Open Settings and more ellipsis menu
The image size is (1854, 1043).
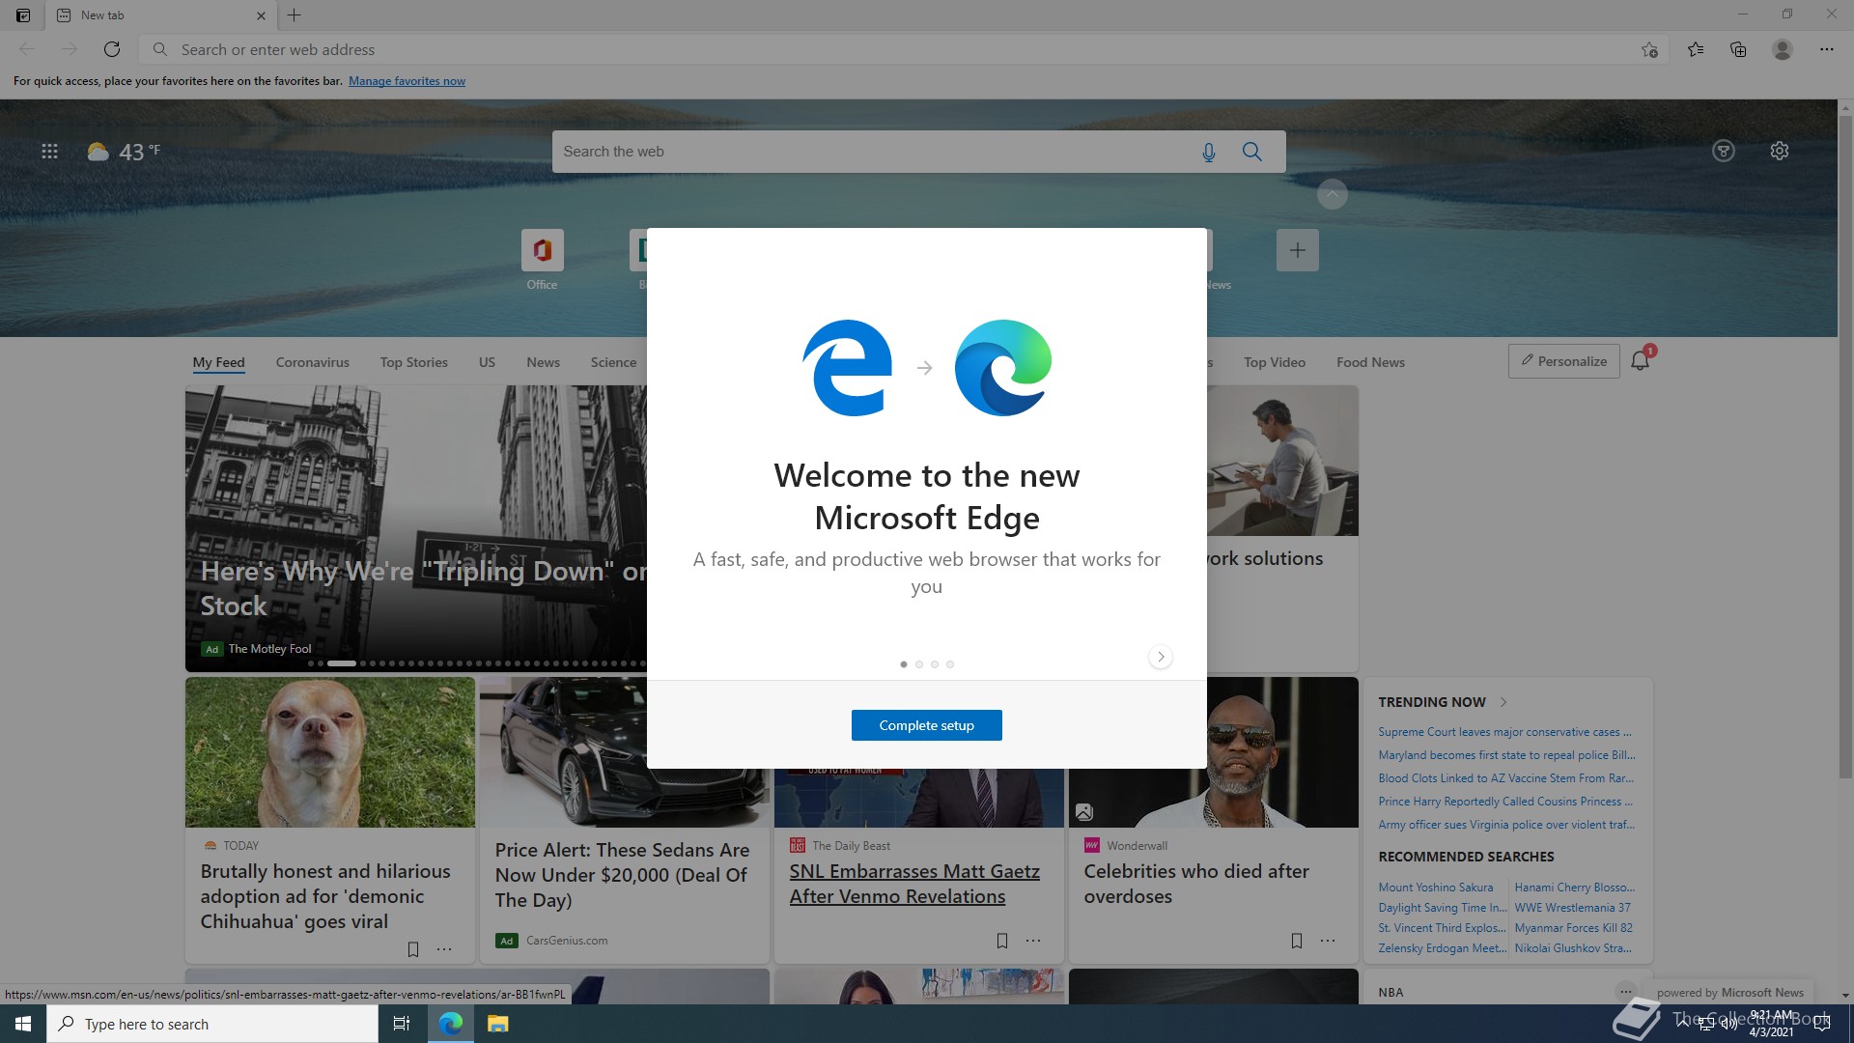[x=1827, y=49]
